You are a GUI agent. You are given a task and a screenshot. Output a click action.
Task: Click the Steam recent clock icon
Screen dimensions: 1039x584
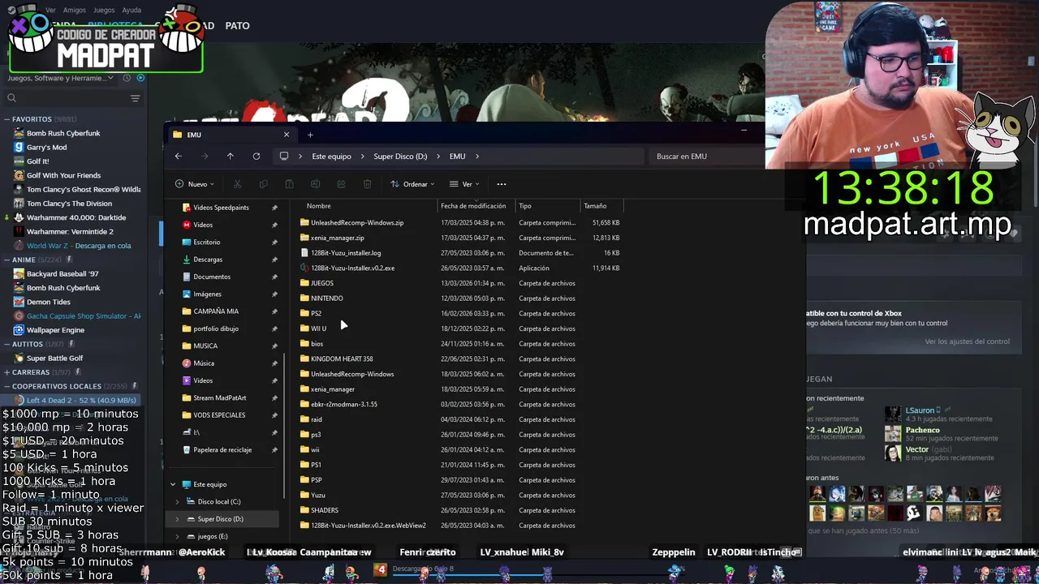pyautogui.click(x=127, y=78)
